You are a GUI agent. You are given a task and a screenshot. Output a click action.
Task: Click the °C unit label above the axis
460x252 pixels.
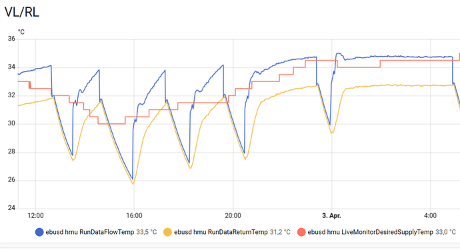21,32
